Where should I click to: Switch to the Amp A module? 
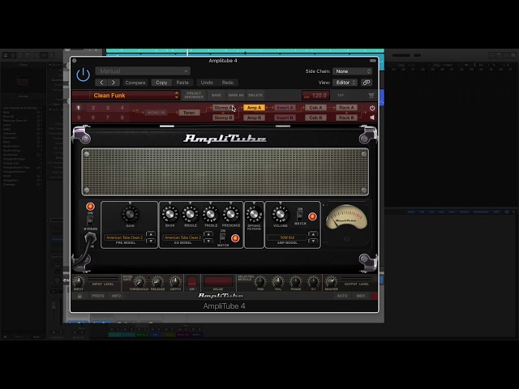pyautogui.click(x=254, y=108)
